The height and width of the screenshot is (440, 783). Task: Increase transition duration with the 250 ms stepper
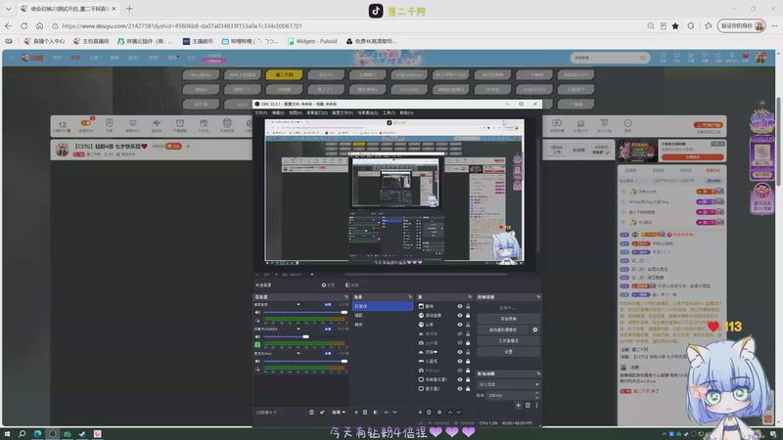536,393
